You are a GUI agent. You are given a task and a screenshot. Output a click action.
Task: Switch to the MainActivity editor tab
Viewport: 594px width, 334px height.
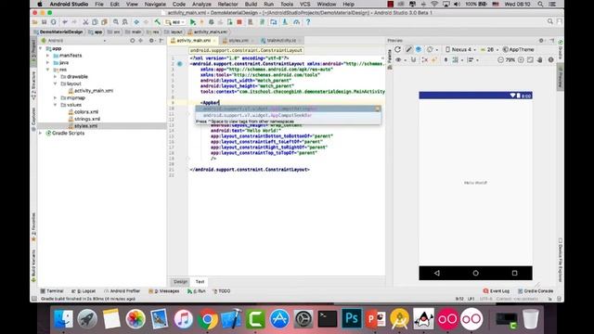point(280,41)
